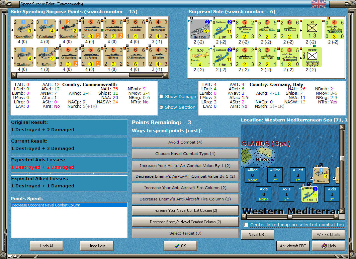356x259 pixels.
Task: Select the CV Courageous carrier counter
Action: point(113,29)
